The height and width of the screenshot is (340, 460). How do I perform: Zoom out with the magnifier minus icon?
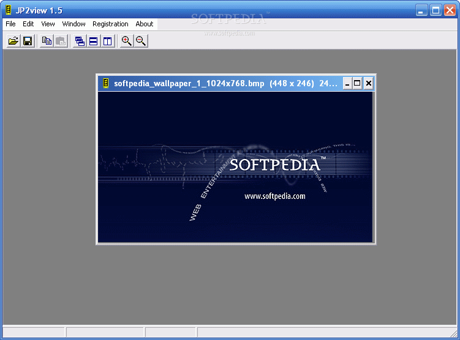coord(141,41)
